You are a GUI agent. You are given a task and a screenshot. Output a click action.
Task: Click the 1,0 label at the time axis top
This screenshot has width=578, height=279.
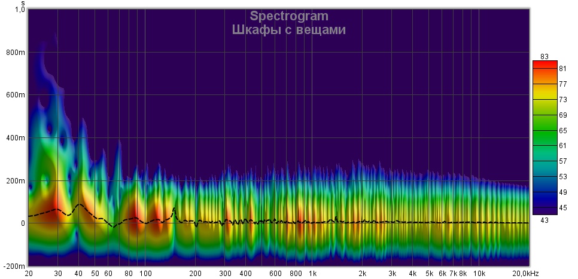pyautogui.click(x=20, y=10)
